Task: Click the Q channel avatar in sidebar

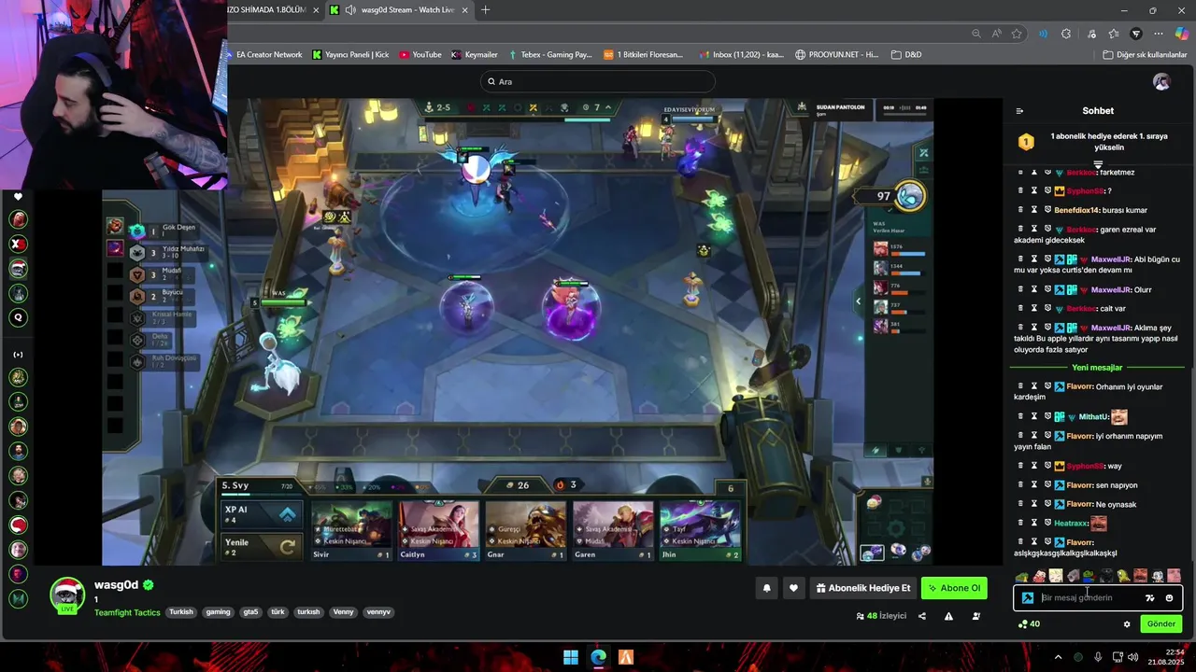Action: pos(18,317)
